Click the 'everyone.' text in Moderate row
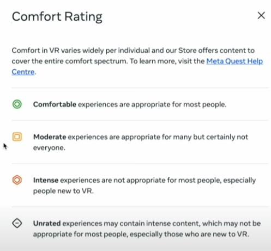271x251 pixels. click(x=49, y=148)
